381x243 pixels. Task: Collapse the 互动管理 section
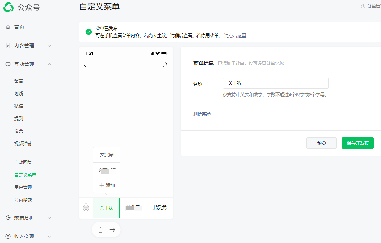pyautogui.click(x=30, y=64)
